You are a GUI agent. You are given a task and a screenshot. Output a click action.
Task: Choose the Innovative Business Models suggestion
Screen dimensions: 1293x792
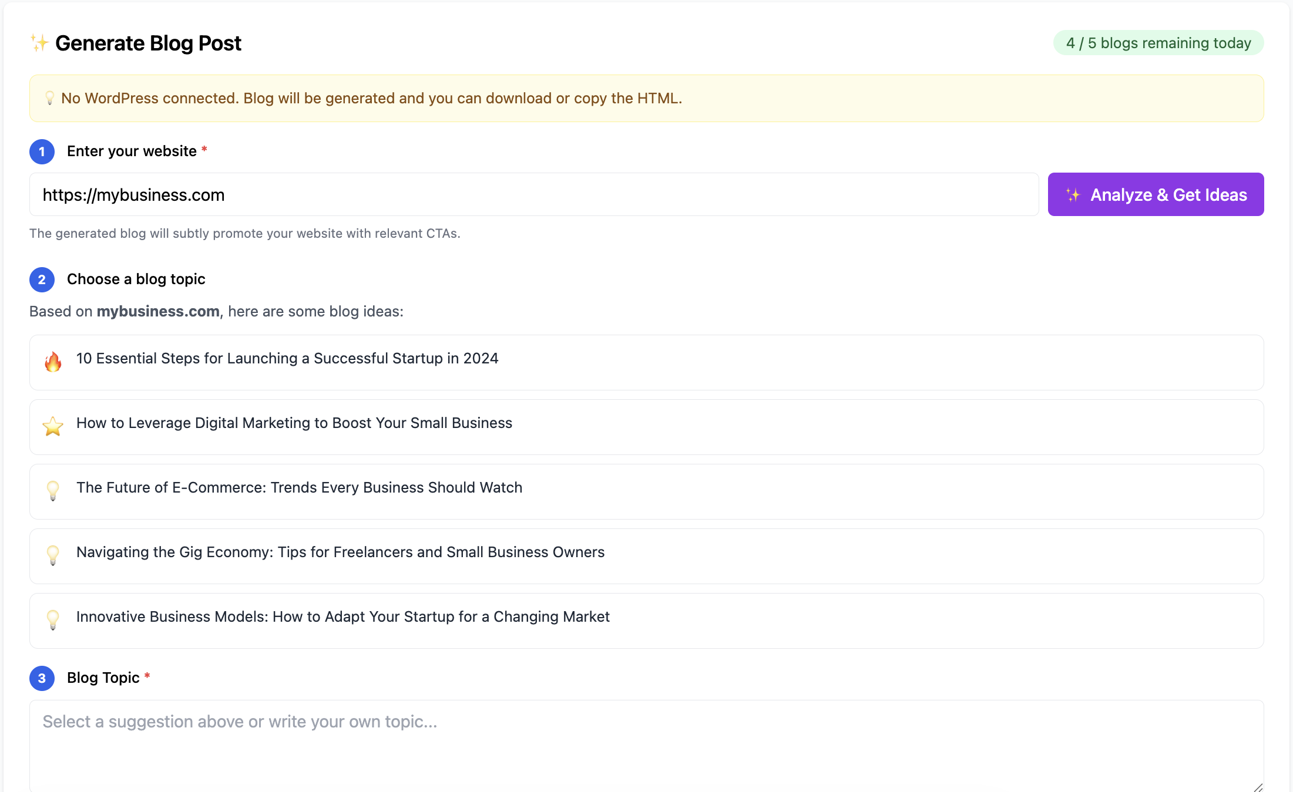(x=646, y=621)
